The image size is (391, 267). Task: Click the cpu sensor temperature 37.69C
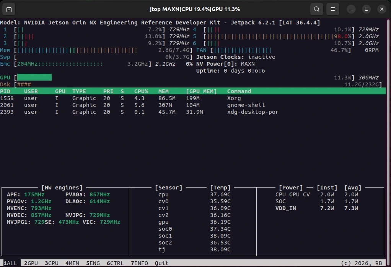tap(220, 194)
